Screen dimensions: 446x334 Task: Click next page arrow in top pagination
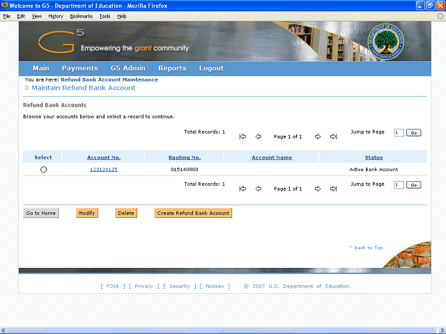tap(318, 136)
